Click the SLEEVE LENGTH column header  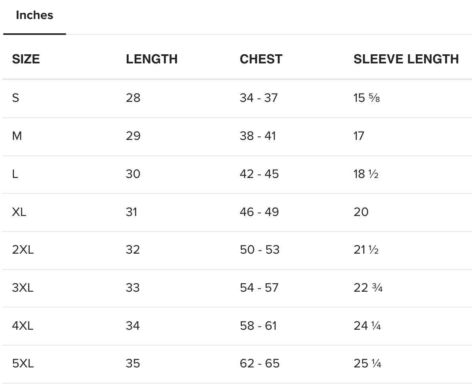[x=406, y=59]
